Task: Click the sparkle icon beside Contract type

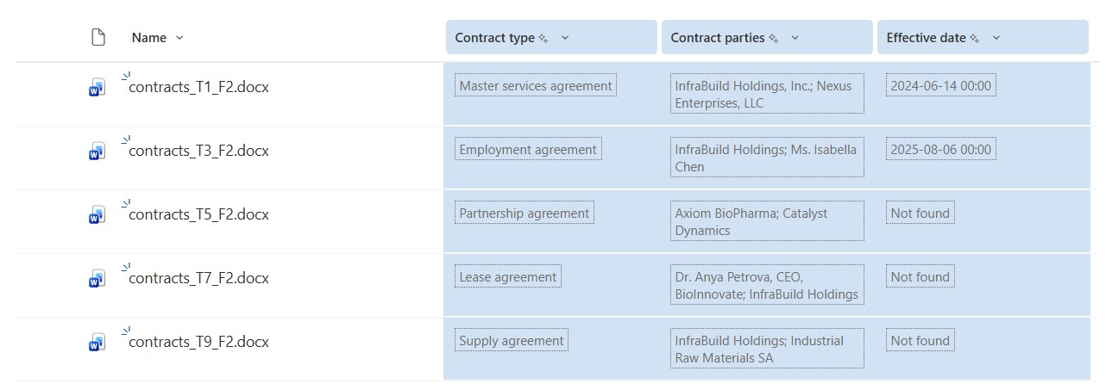Action: point(544,39)
